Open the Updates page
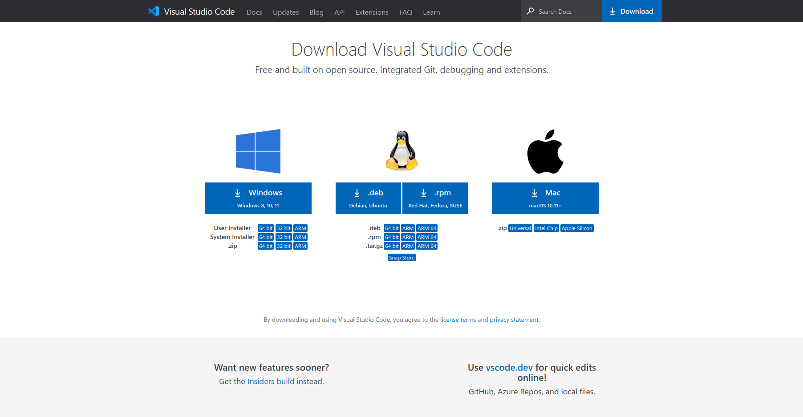Image resolution: width=803 pixels, height=417 pixels. point(286,12)
